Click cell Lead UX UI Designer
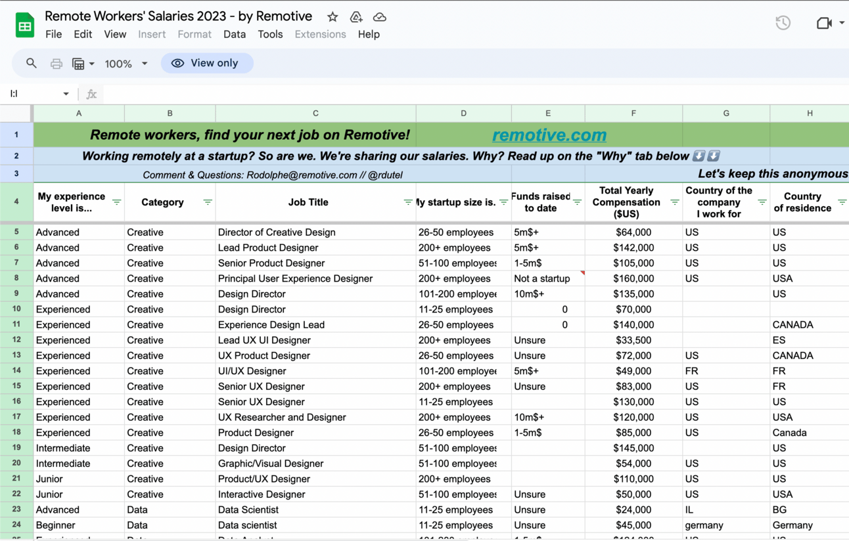 [x=315, y=340]
